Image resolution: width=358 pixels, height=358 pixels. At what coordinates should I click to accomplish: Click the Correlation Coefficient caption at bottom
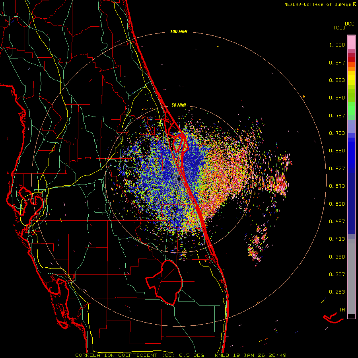tap(181, 355)
